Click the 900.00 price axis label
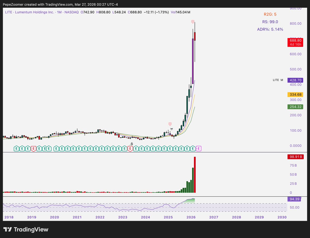This screenshot has height=238, width=310. point(296,8)
